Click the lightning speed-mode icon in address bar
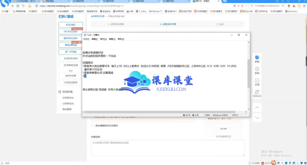Image resolution: width=307 pixels, height=165 pixels. 238,6
